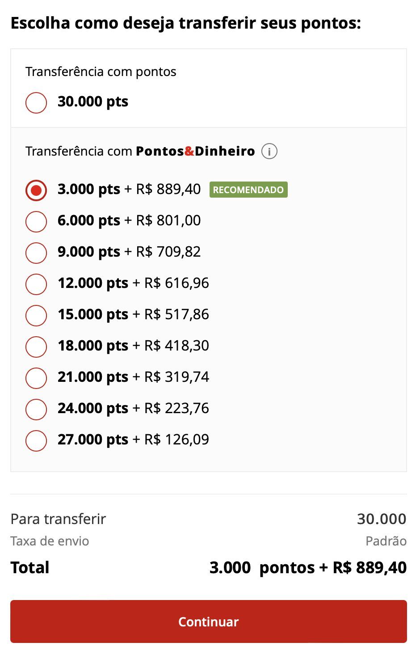The height and width of the screenshot is (651, 420).
Task: Click the Total 3.000 pontos + R$ 889,40 summary
Action: click(x=308, y=567)
